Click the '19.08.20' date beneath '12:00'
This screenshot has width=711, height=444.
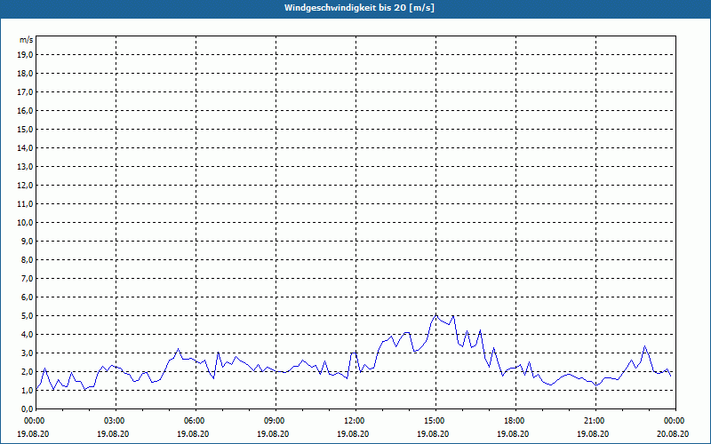[353, 433]
